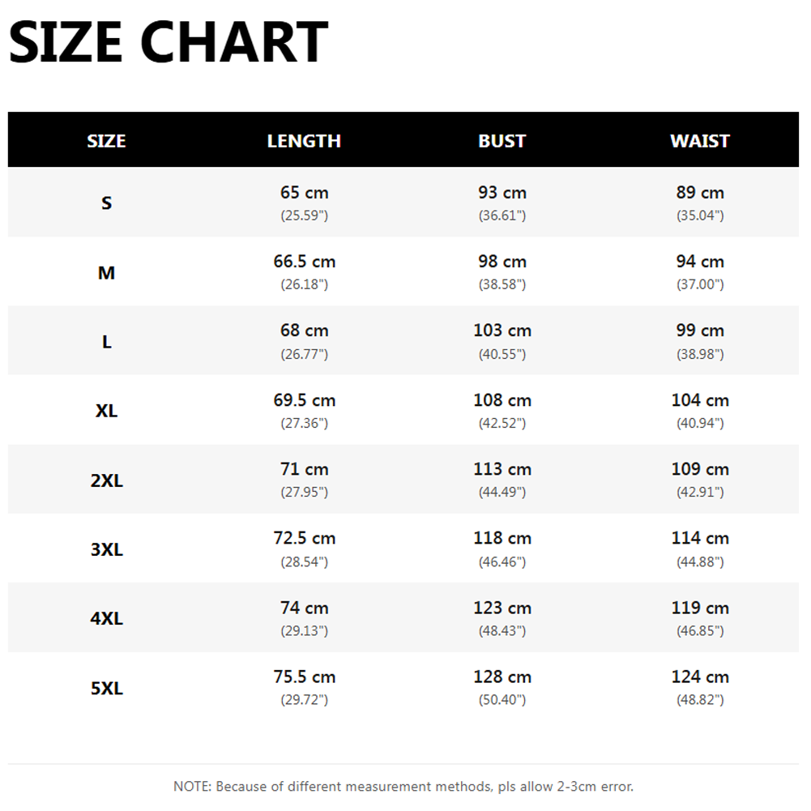Select the SIZE column header
811x811 pixels.
pos(107,141)
